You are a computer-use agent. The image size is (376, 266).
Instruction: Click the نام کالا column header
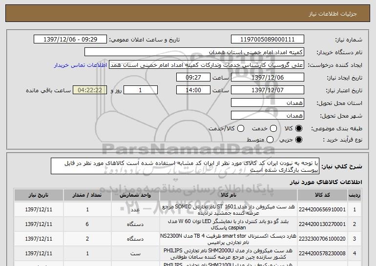tap(229, 195)
